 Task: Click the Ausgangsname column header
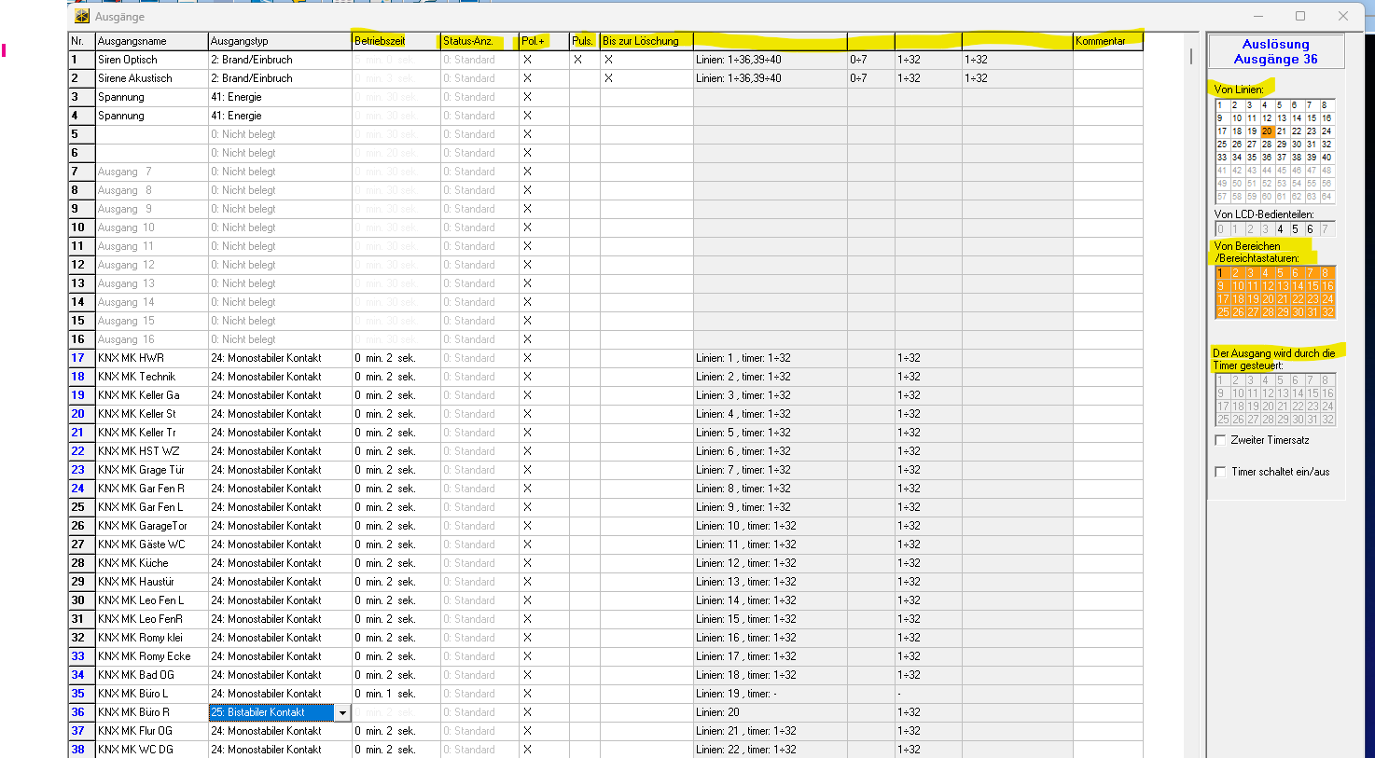click(151, 41)
